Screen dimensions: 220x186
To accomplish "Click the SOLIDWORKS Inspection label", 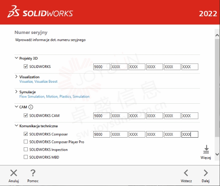I will click(48, 150).
